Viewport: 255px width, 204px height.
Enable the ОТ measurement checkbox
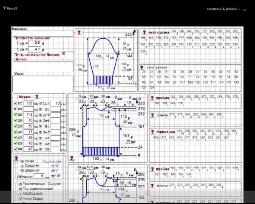tap(15, 109)
